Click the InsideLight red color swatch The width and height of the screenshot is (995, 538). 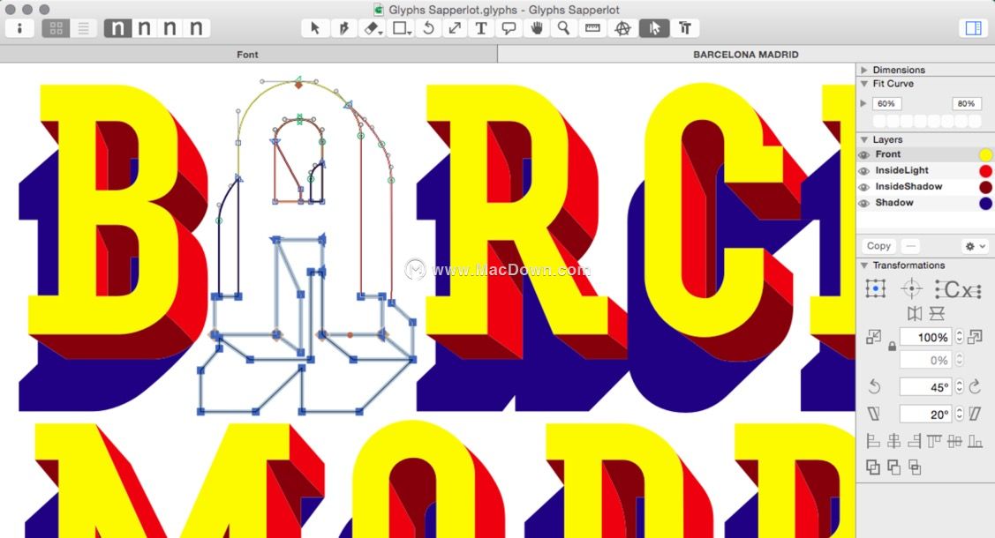(x=986, y=170)
